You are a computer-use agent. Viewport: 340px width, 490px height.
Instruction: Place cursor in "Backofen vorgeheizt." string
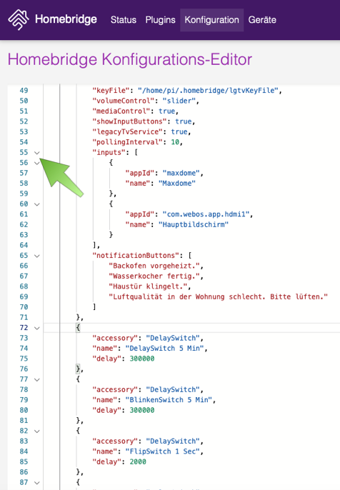154,266
